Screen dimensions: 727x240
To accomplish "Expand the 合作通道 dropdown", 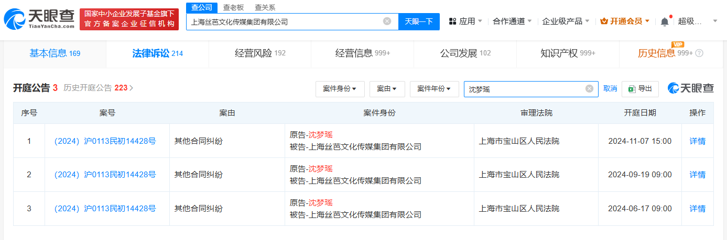I will pos(512,21).
